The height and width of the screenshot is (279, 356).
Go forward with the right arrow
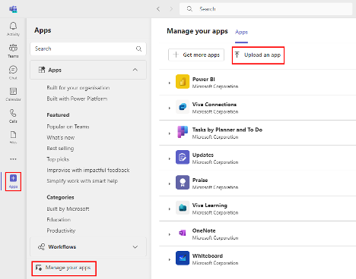(171, 9)
